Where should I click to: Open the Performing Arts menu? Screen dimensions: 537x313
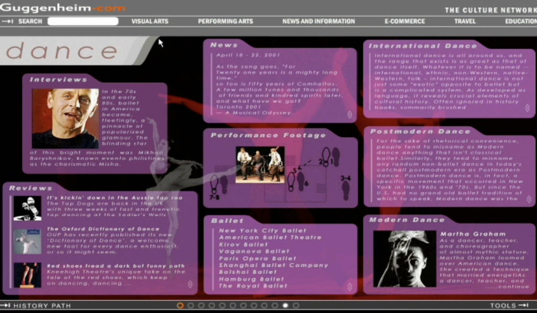[225, 21]
